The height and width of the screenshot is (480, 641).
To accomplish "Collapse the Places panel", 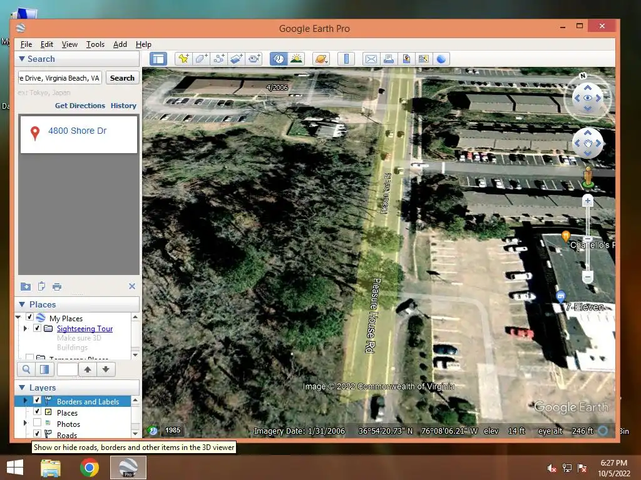I will click(x=22, y=304).
